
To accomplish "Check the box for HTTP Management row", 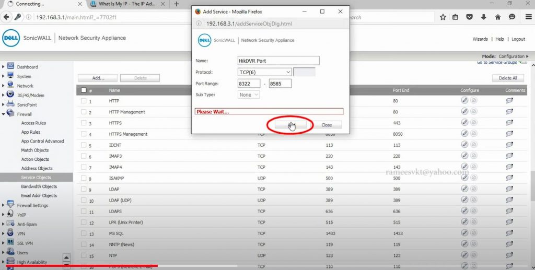I will click(x=84, y=112).
